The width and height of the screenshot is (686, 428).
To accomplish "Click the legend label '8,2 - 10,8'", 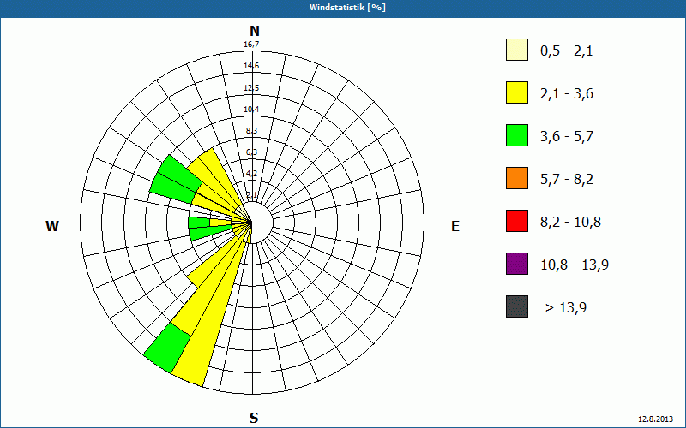I will [570, 223].
